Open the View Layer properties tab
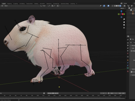This screenshot has width=135, height=101. click(x=128, y=48)
